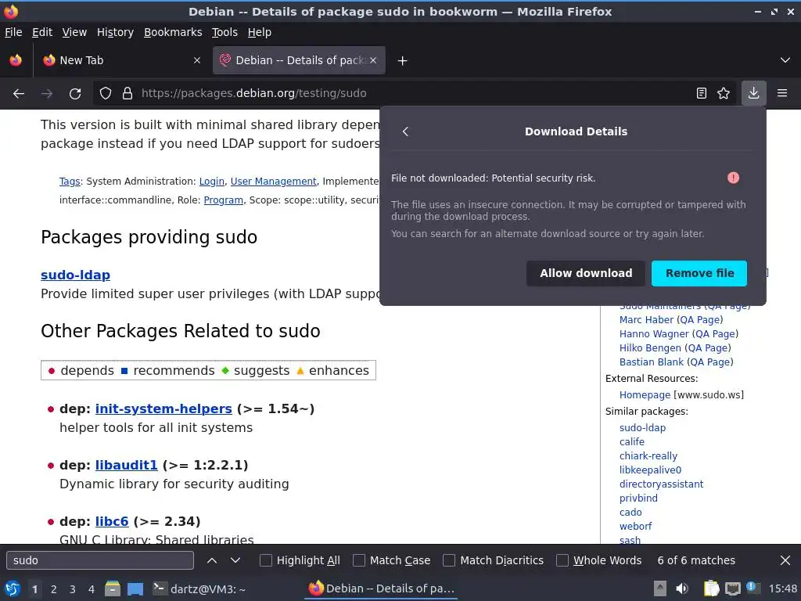Screen dimensions: 801x601
Task: Open the libc6 dependency link
Action: [x=111, y=521]
